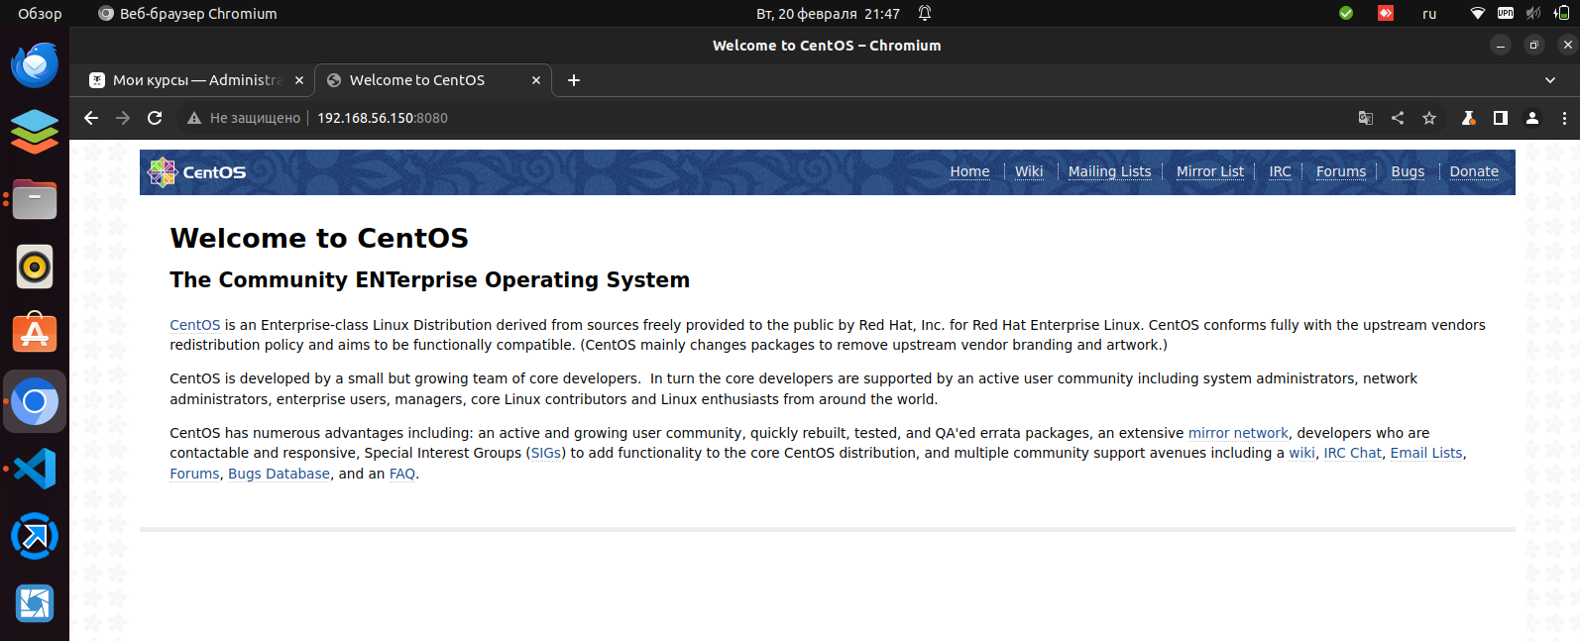Click the CentOS link in first paragraph
The height and width of the screenshot is (641, 1580).
click(x=194, y=325)
